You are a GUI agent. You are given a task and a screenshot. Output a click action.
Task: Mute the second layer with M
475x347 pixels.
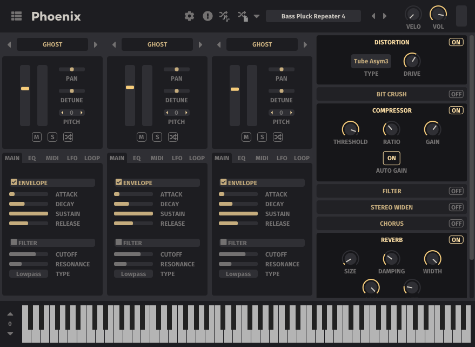point(142,137)
